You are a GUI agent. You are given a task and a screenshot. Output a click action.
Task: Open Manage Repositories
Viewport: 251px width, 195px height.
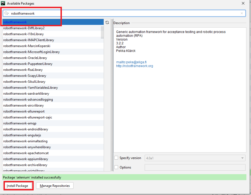(x=55, y=186)
